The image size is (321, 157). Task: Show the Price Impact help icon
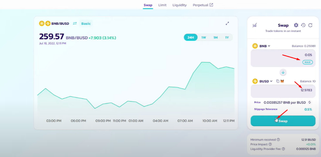coord(270,144)
